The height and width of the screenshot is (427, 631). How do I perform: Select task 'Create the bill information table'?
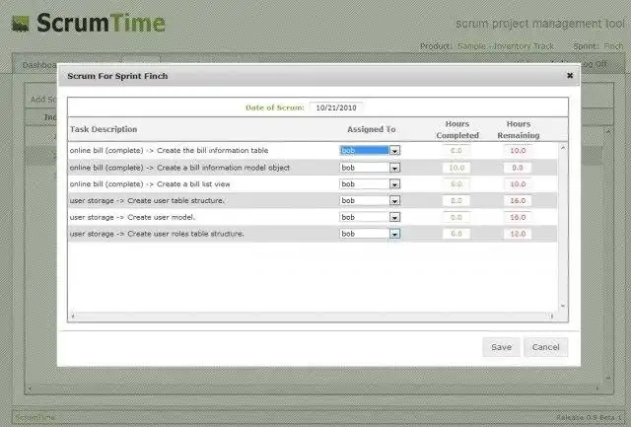tap(169, 151)
